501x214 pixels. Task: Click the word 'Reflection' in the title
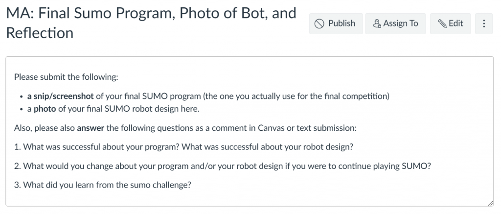tap(40, 33)
